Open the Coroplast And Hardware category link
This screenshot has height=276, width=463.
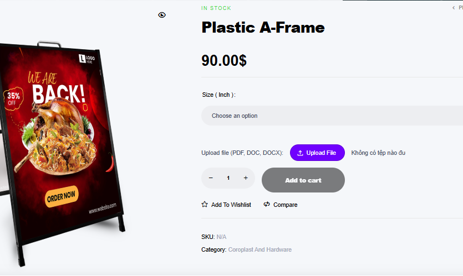[x=260, y=249]
